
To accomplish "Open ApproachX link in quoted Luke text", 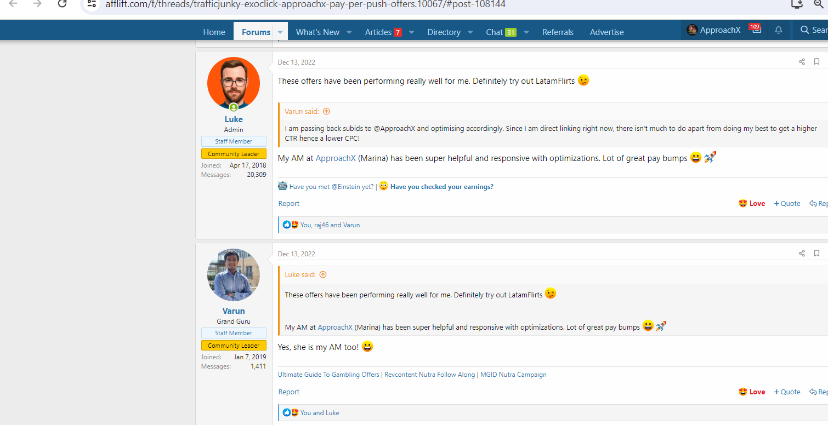I will [335, 327].
